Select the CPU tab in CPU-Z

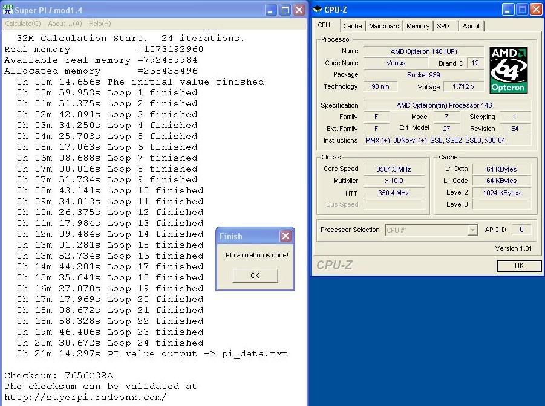click(324, 25)
